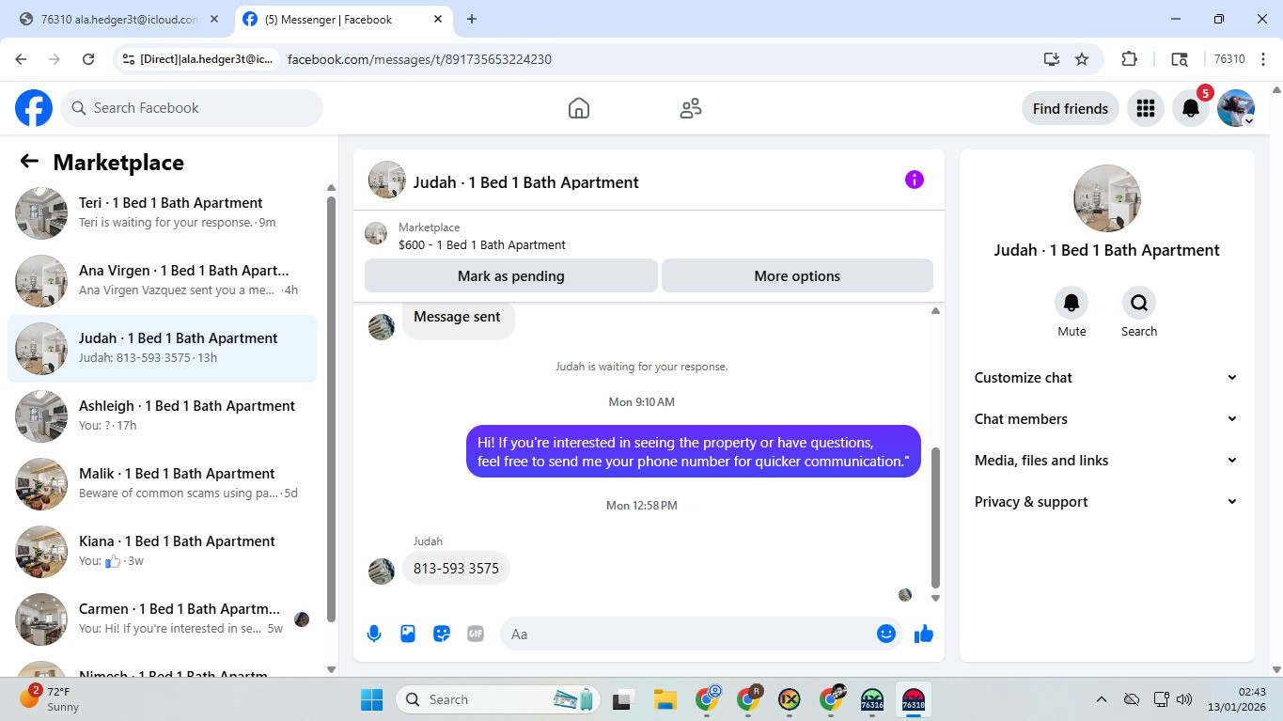Go back using Marketplace back arrow
Image resolution: width=1283 pixels, height=721 pixels.
[29, 162]
